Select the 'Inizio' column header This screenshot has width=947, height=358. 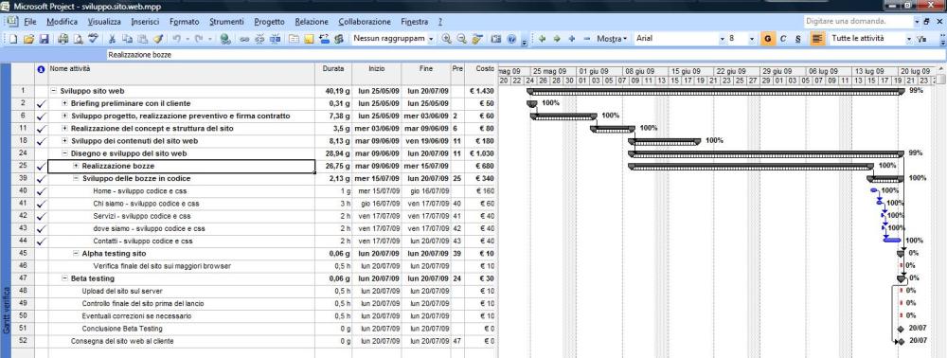click(376, 75)
